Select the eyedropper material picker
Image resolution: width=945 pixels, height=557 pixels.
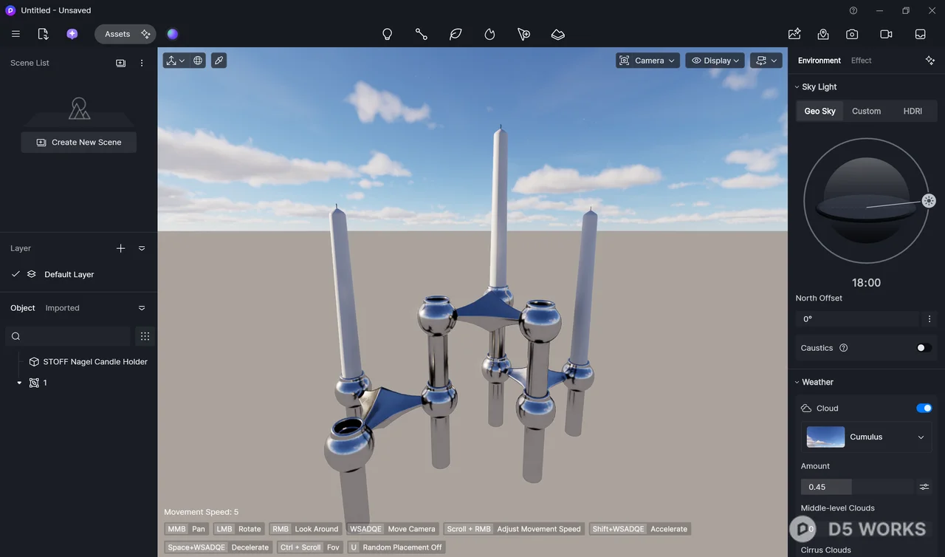point(219,61)
